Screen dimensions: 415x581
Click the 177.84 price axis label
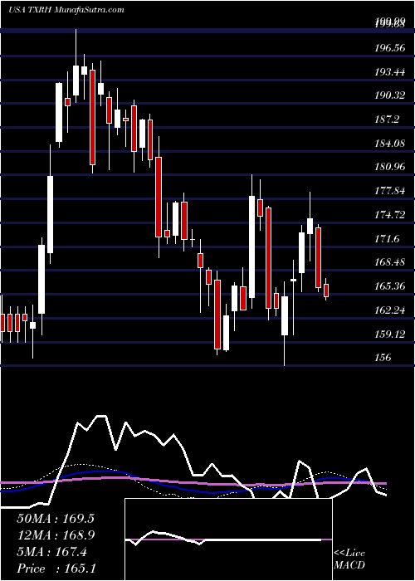tap(390, 191)
